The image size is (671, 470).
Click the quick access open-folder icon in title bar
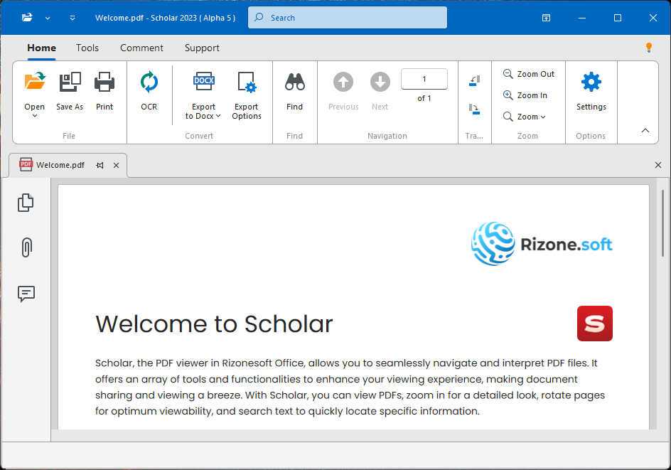[x=27, y=18]
